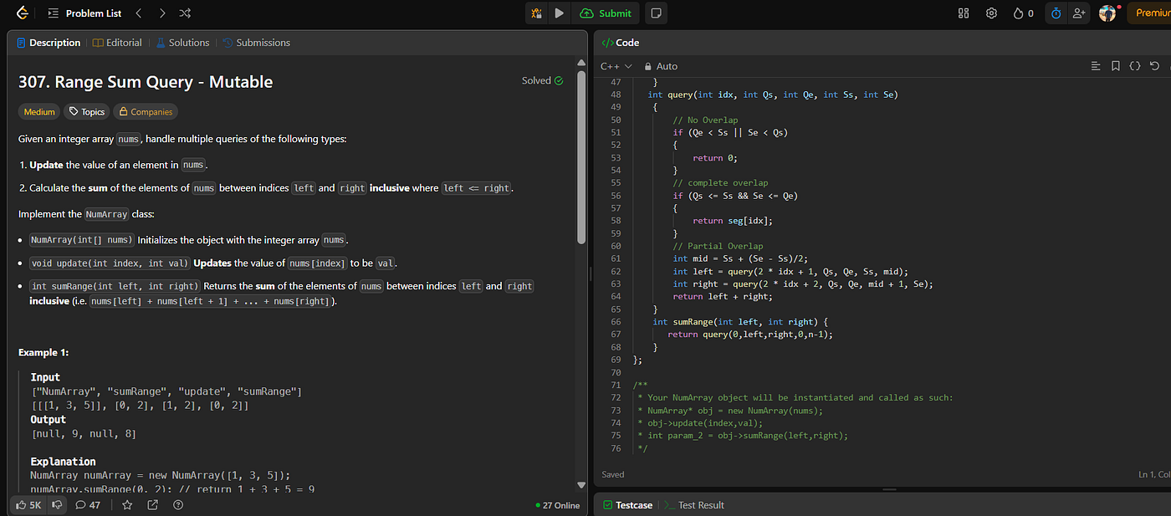Open the layout grid icon

964,13
